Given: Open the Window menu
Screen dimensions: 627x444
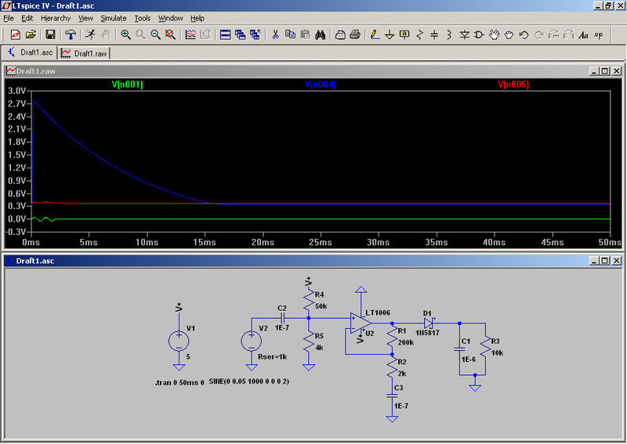Looking at the screenshot, I should coord(171,18).
